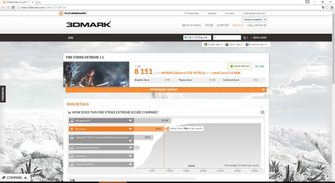Open the Futuremark top navigation dropdown
This screenshot has width=335, height=183.
[x=193, y=14]
